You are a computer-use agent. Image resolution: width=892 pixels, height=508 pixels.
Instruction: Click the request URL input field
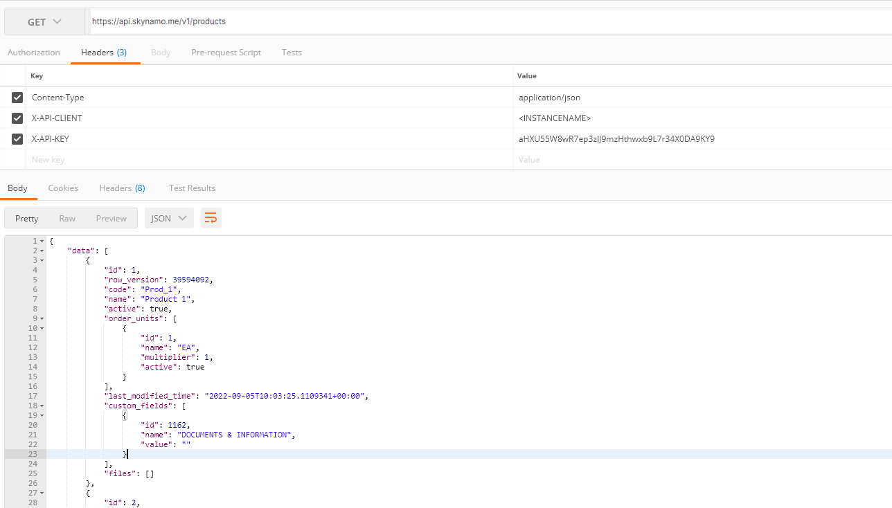tap(485, 21)
